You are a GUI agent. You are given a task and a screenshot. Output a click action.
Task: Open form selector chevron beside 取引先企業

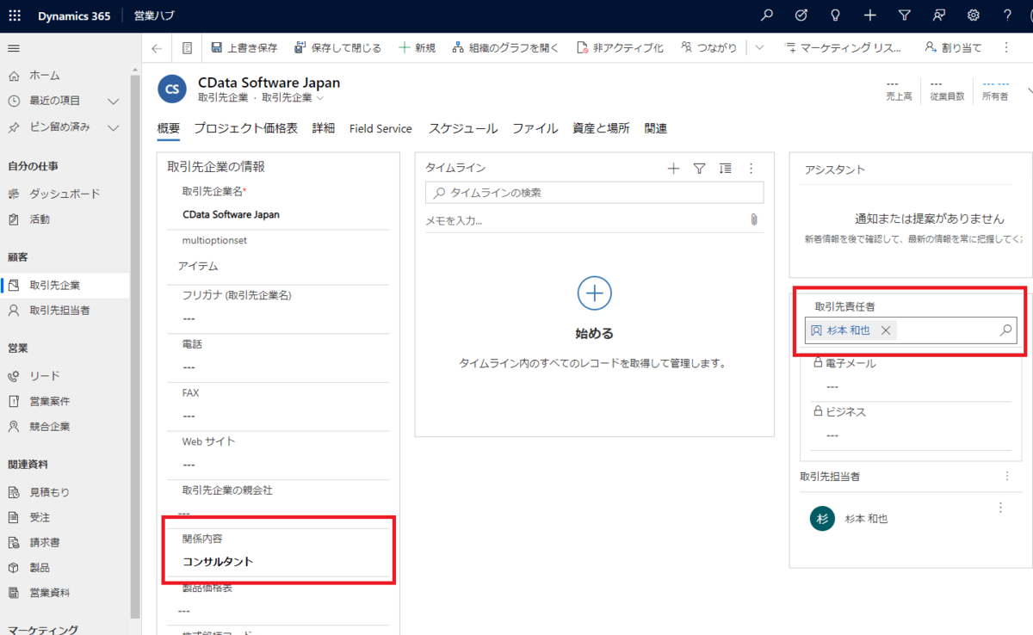[319, 98]
